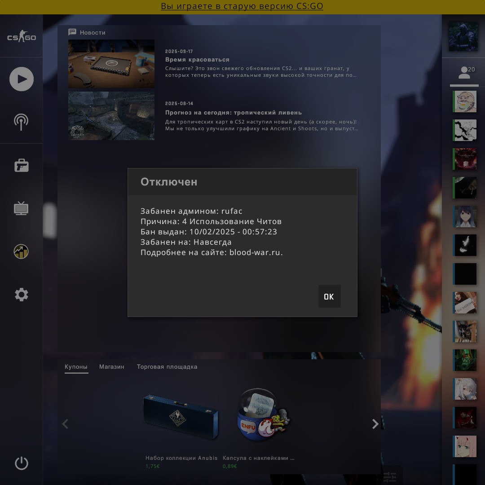The height and width of the screenshot is (485, 485).
Task: Open the inventory briefcase icon
Action: tap(21, 165)
